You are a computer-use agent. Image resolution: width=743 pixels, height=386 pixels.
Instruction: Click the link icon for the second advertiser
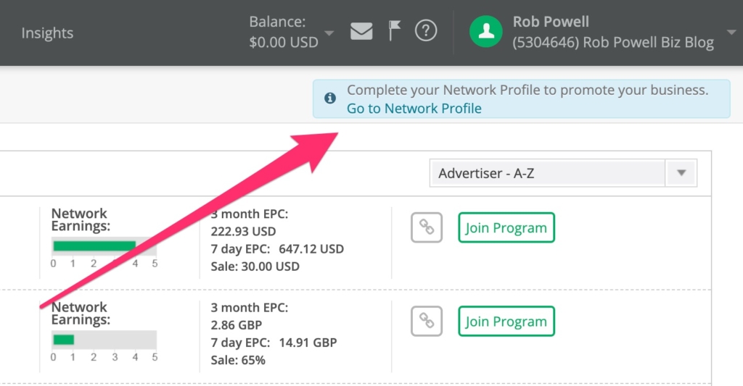(427, 322)
